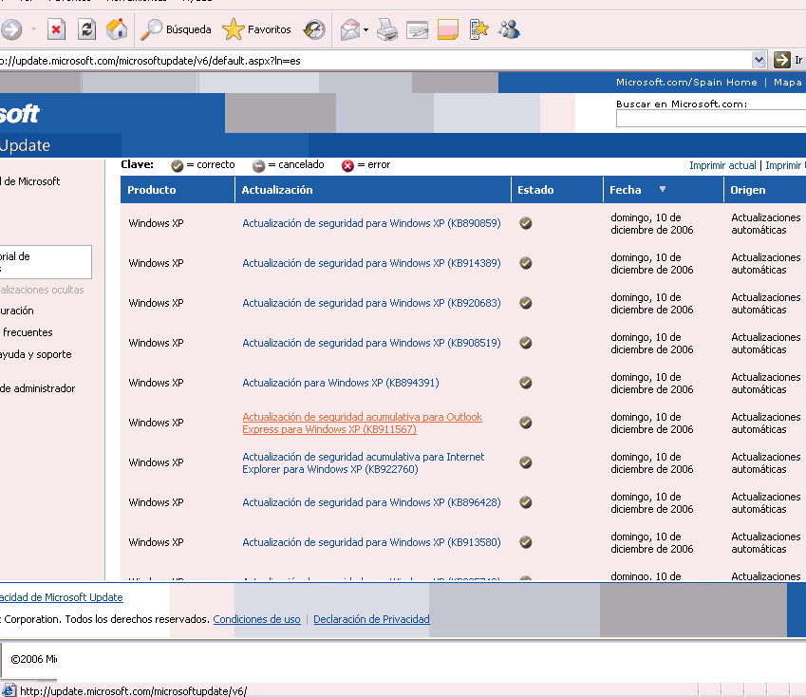Click the correcto legend checkmark icon

click(177, 165)
